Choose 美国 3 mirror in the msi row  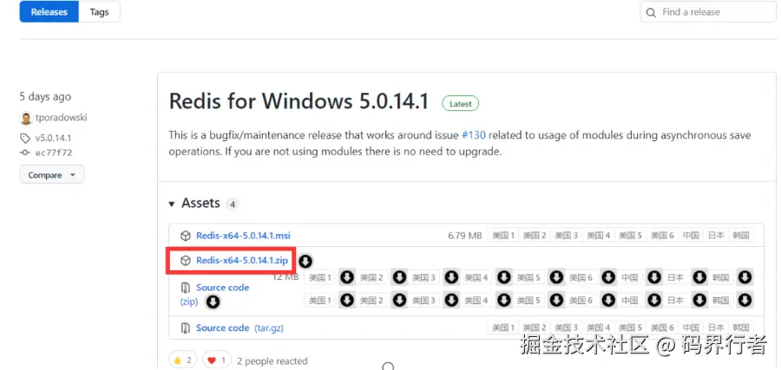click(567, 235)
